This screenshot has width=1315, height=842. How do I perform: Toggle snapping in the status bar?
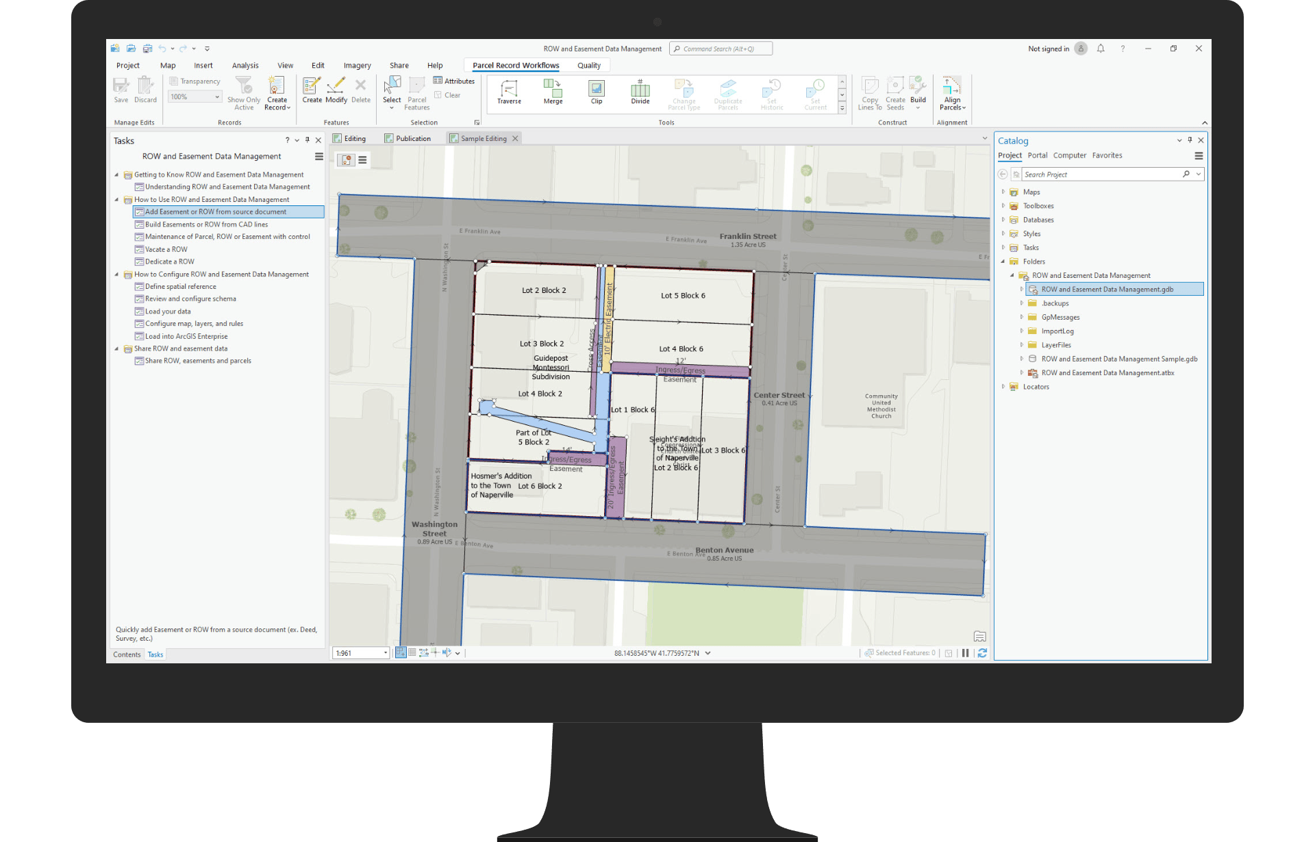pyautogui.click(x=445, y=652)
